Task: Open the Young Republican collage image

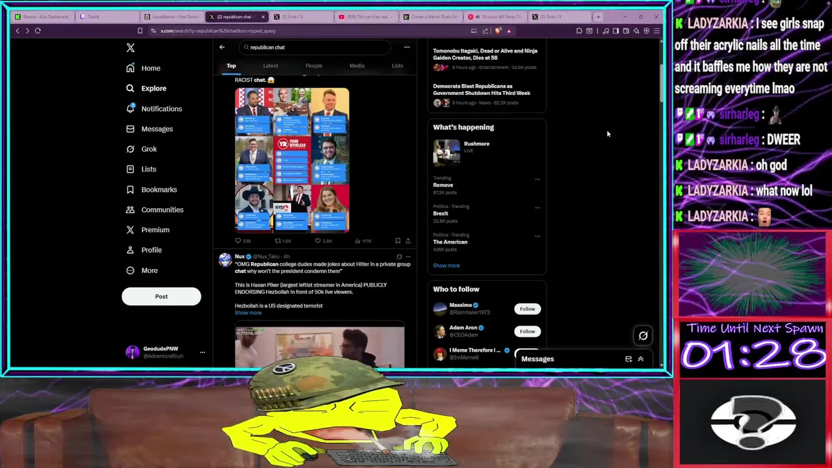Action: 292,160
